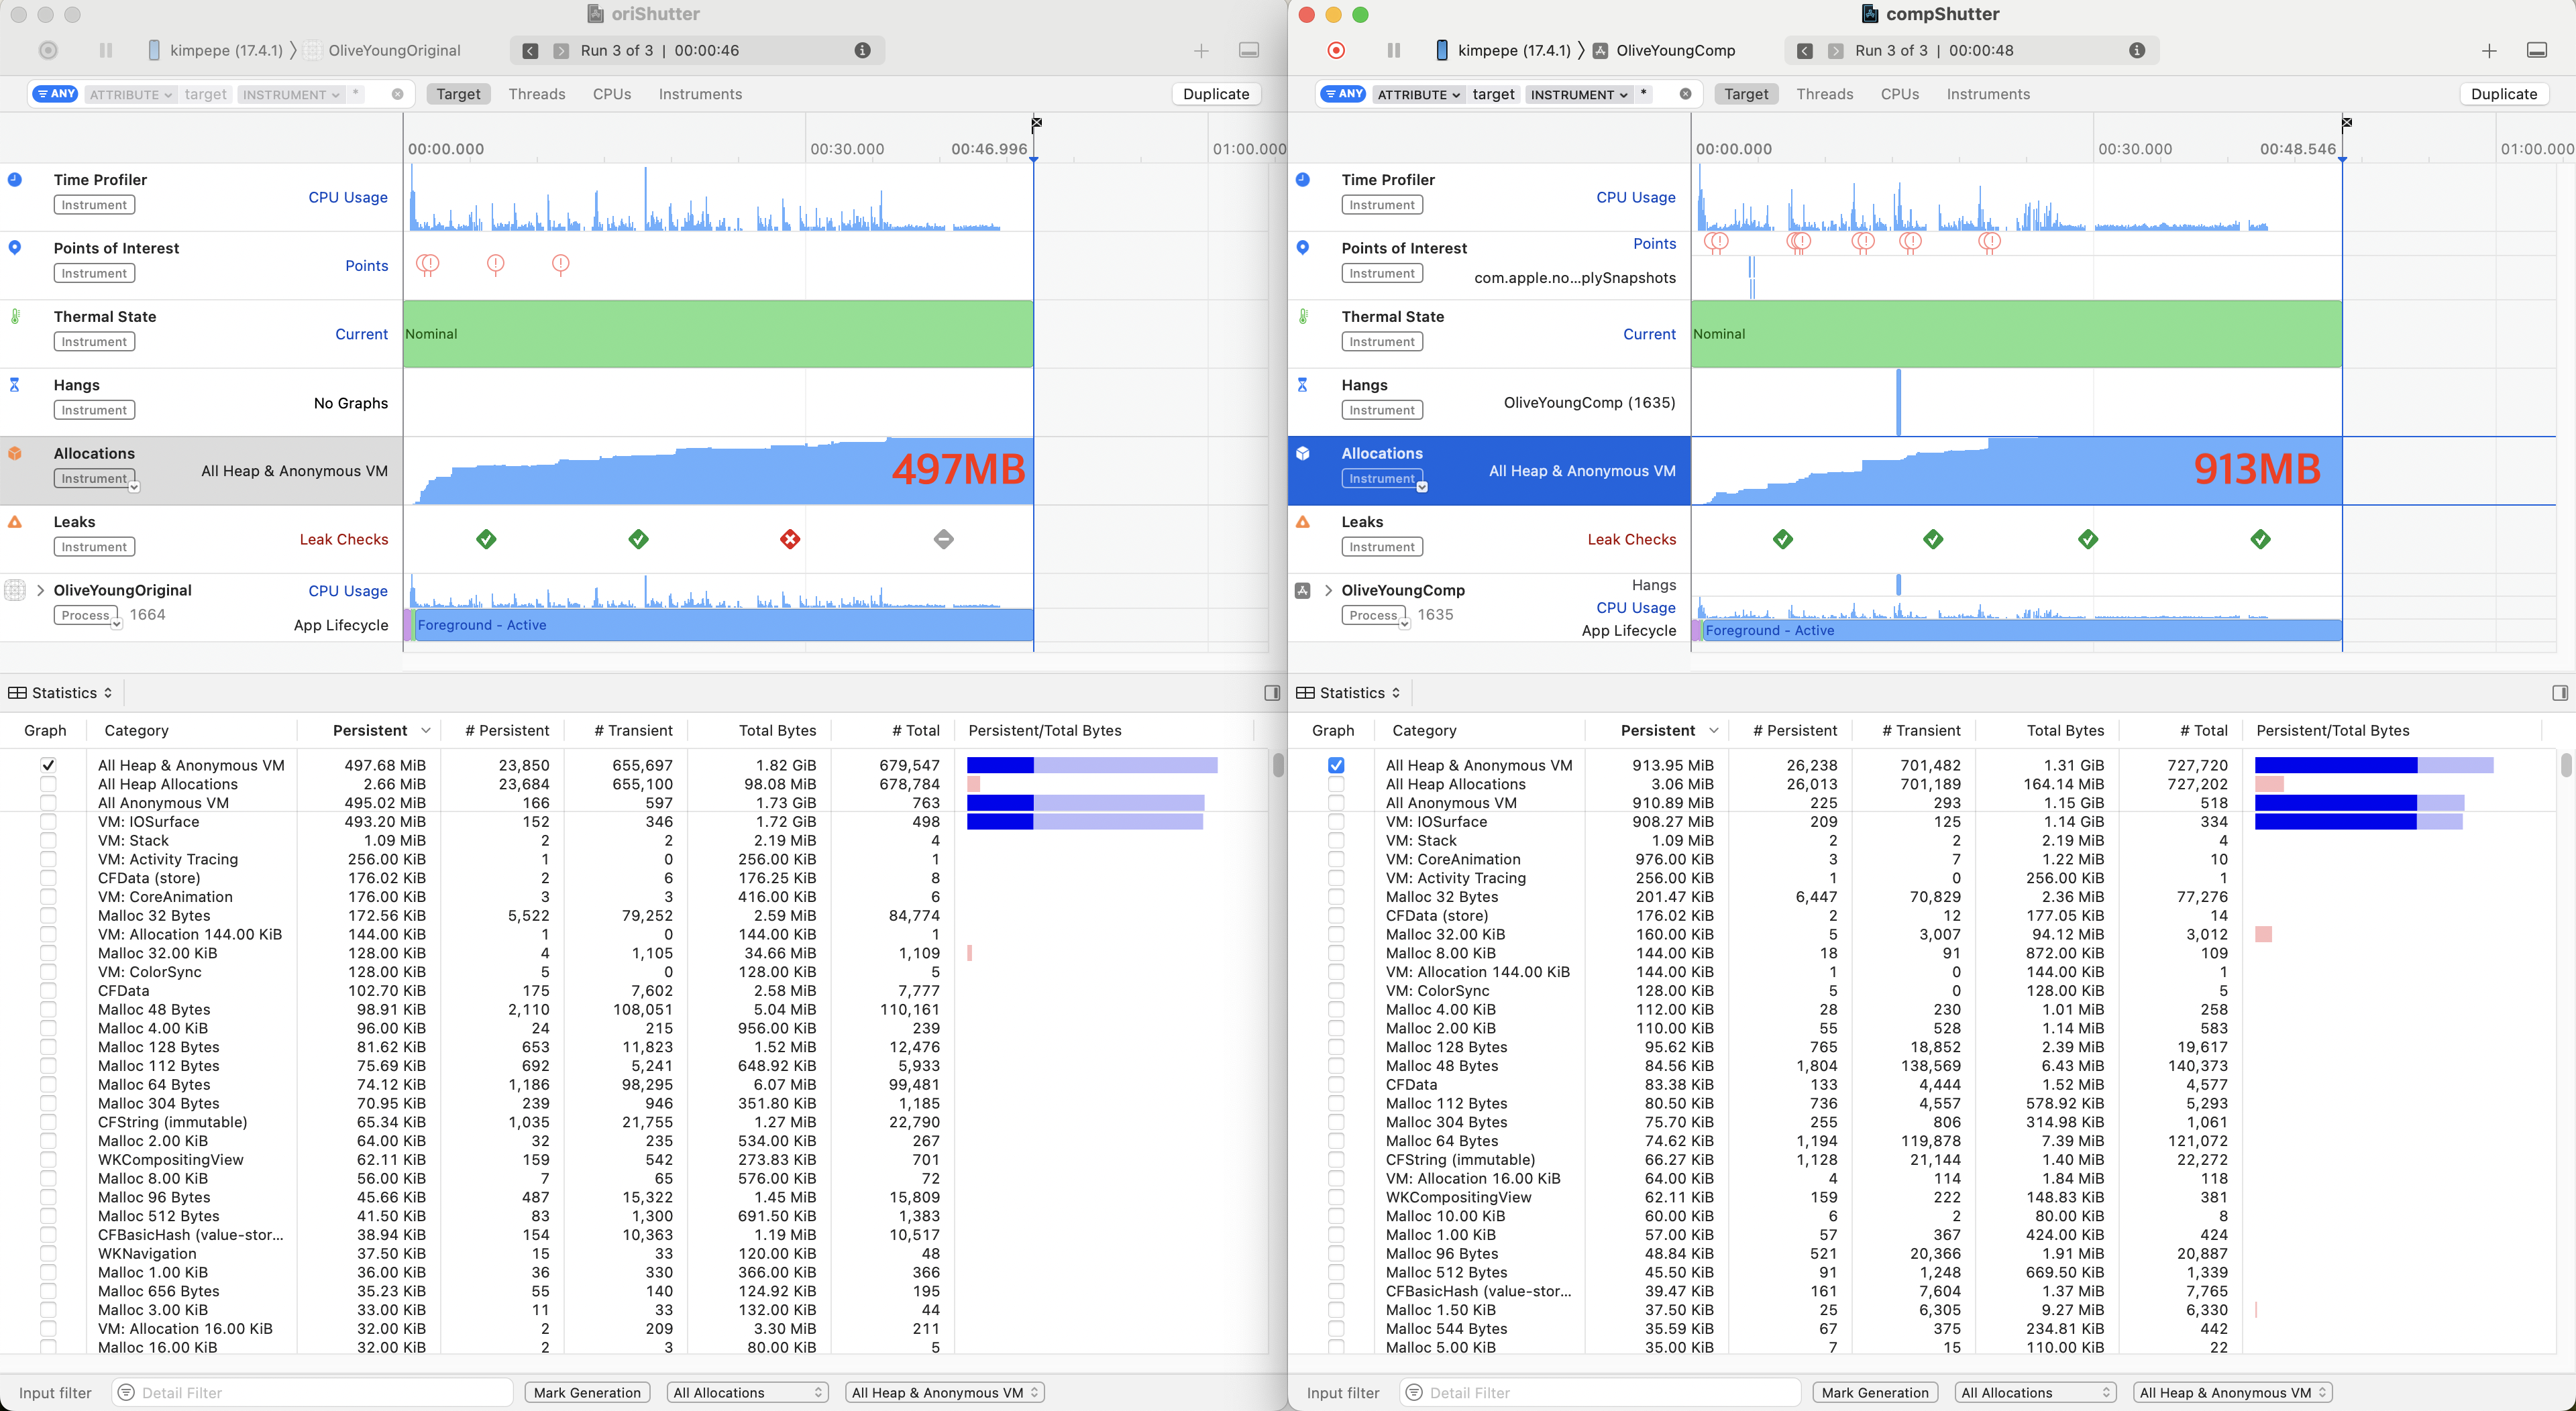Click Duplicate button in oriShutter
The width and height of the screenshot is (2576, 1411).
1216,94
